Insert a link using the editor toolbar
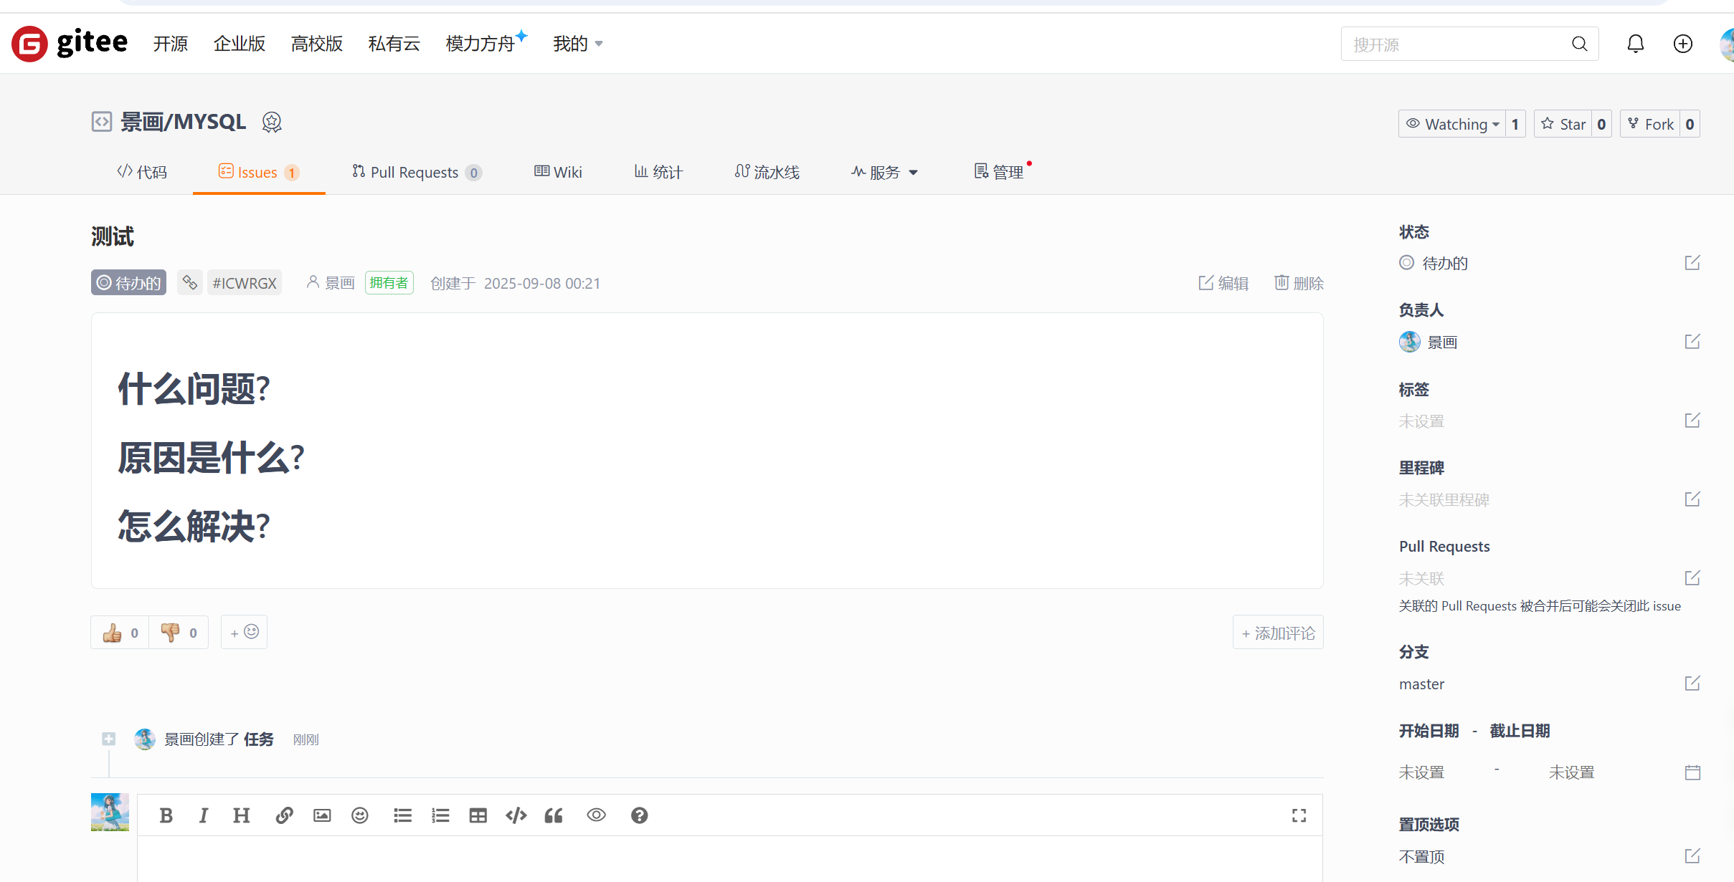This screenshot has height=882, width=1734. (284, 815)
